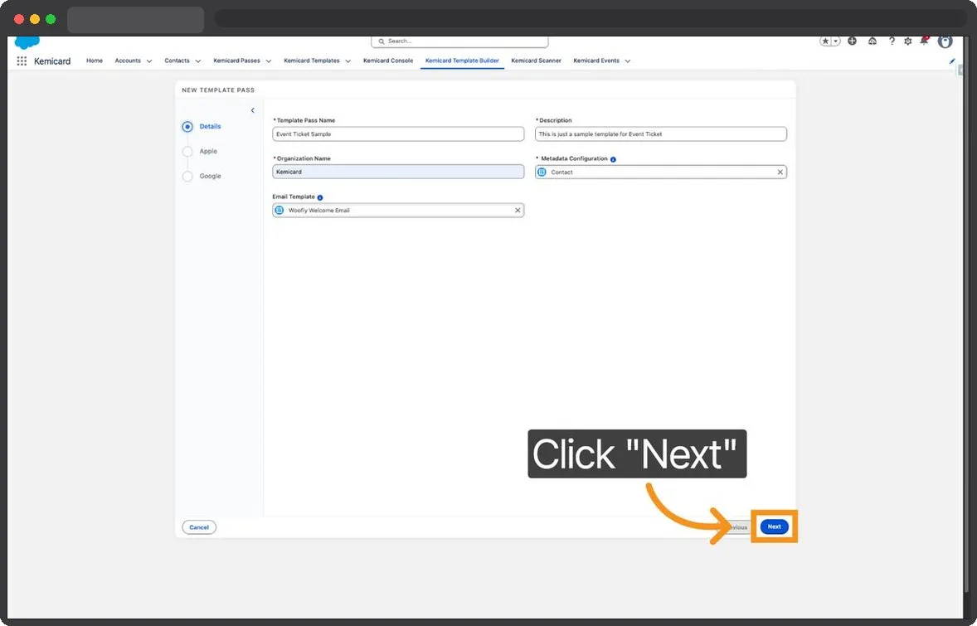Expand the Kemicard Passes dropdown chevron
The image size is (977, 626).
click(269, 61)
